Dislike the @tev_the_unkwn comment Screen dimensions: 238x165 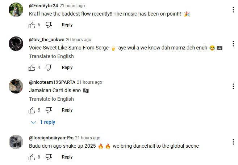pos(49,68)
